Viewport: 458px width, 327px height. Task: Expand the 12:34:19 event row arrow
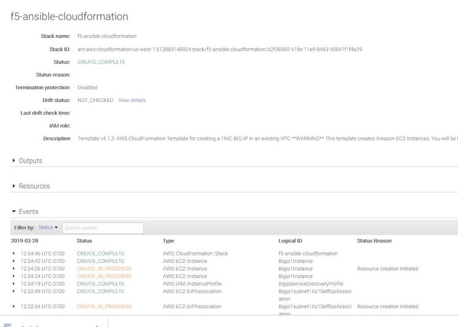[13, 284]
